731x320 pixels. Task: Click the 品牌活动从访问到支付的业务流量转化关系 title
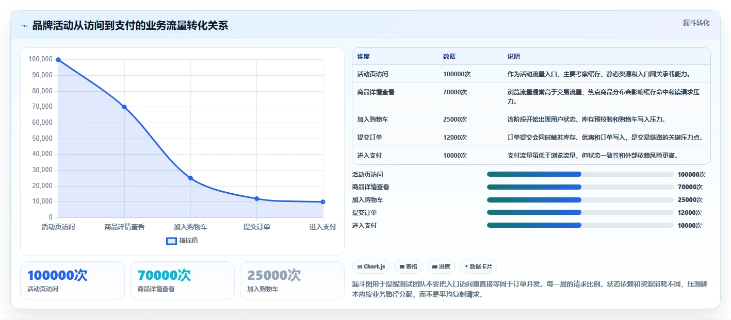(x=130, y=26)
